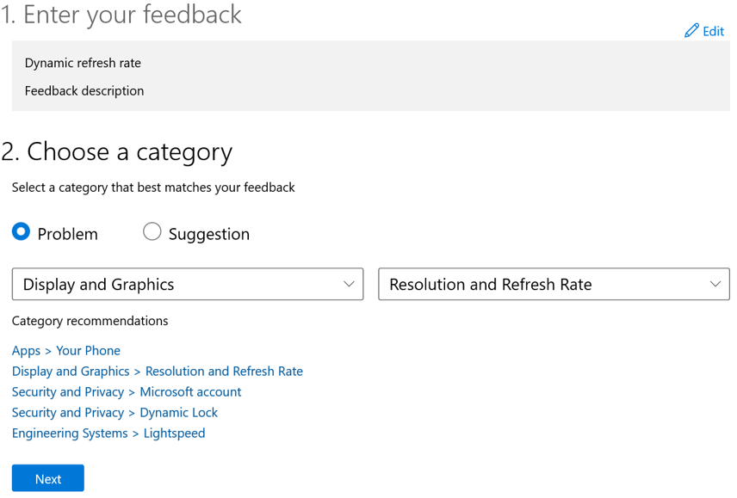Click the category chevron on first combo box
The image size is (737, 498).
click(x=349, y=284)
